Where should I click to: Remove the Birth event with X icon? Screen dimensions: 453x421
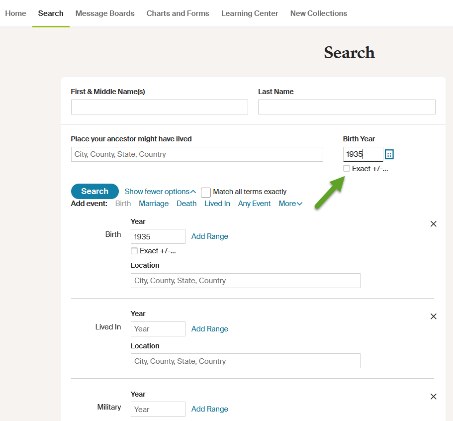coord(433,224)
